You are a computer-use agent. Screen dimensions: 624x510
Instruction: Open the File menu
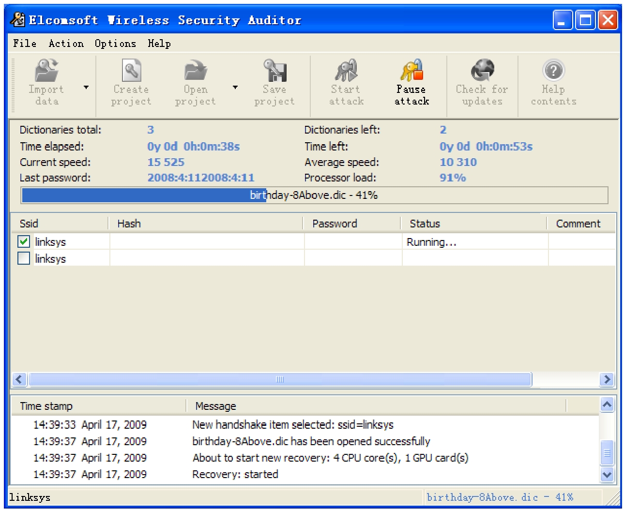tap(25, 44)
